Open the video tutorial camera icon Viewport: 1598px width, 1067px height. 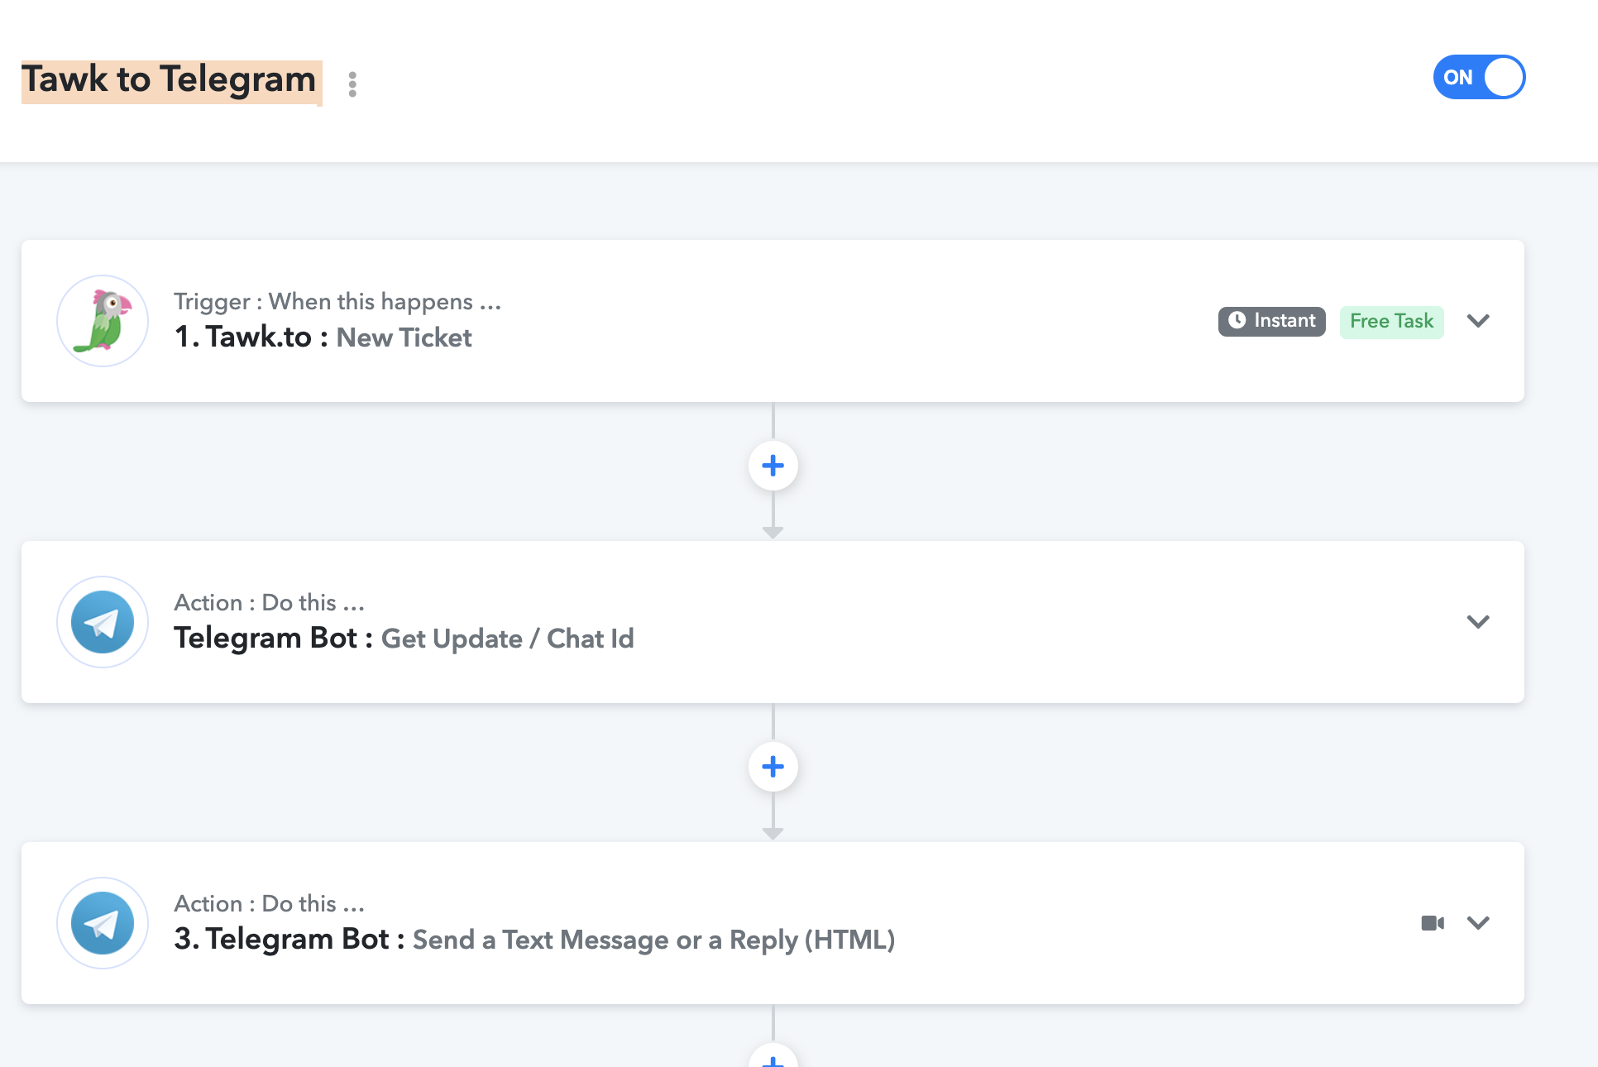tap(1433, 923)
